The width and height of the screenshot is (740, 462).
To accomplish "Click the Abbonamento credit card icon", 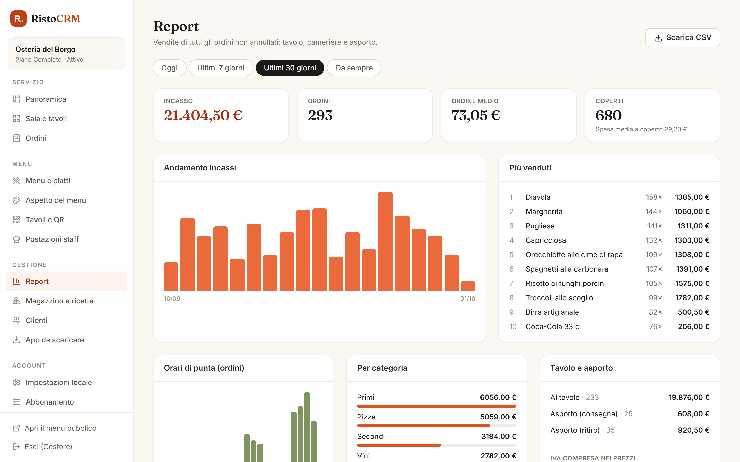I will pos(16,402).
